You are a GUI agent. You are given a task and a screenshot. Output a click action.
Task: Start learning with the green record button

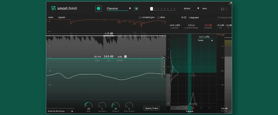99,9
